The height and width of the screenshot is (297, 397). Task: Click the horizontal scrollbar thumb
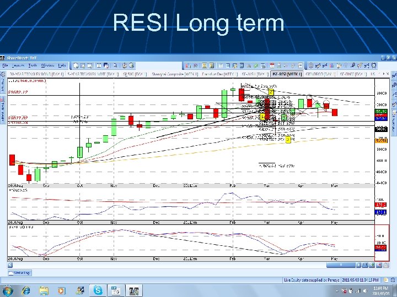(341, 265)
